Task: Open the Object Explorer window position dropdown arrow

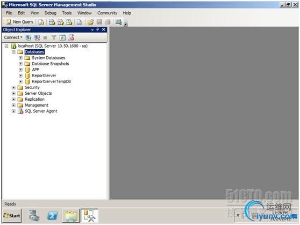Action: pos(92,30)
